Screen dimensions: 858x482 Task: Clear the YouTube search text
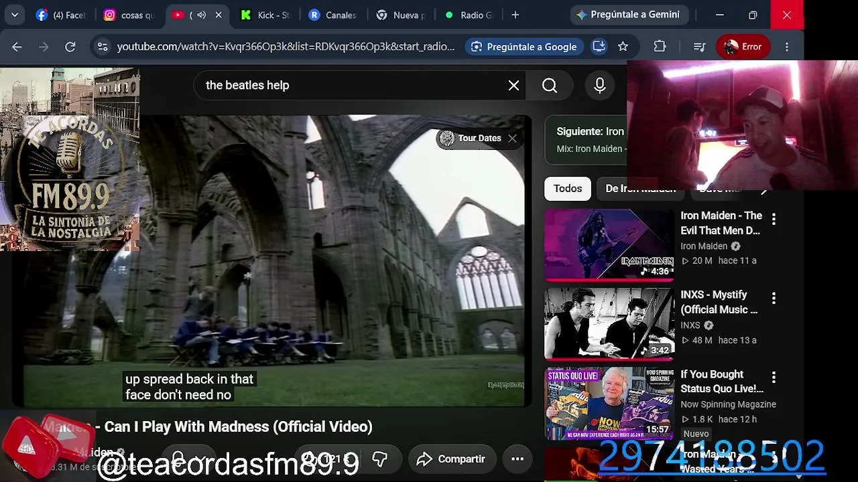point(513,85)
